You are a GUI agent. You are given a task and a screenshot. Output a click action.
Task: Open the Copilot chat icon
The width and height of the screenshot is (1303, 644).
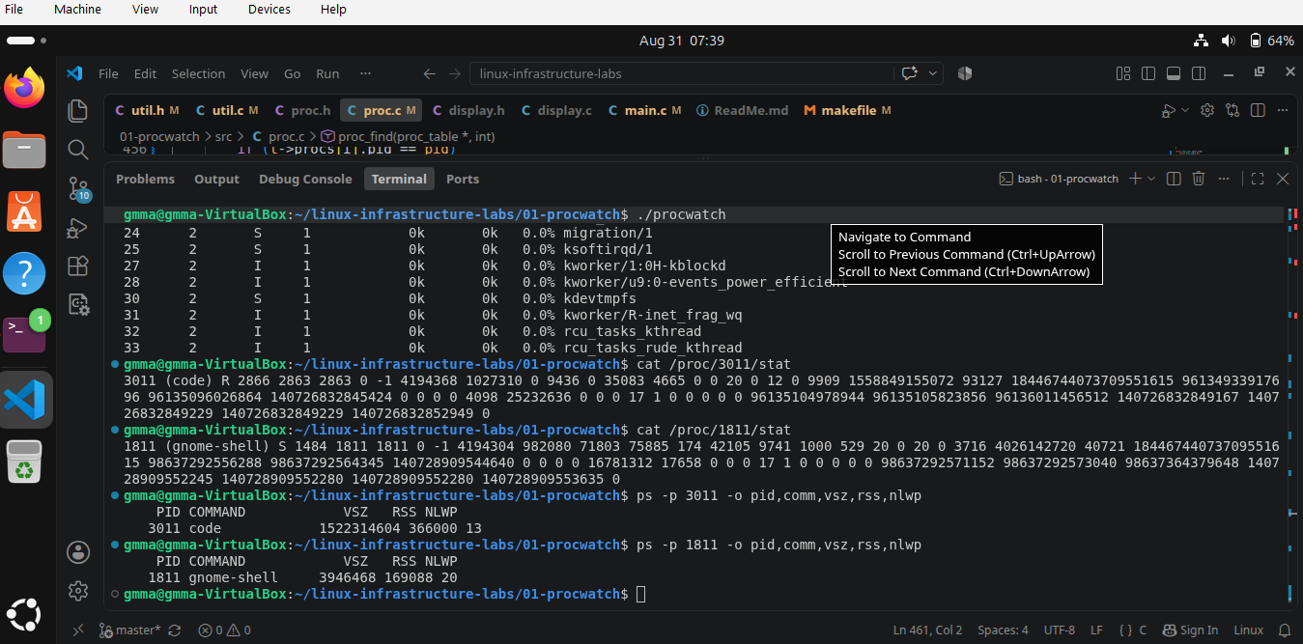click(910, 73)
